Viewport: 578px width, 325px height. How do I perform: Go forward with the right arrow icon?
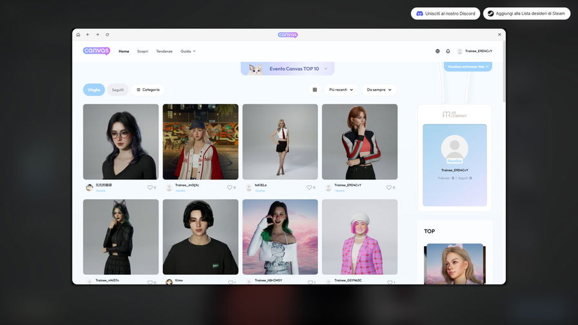pyautogui.click(x=97, y=35)
